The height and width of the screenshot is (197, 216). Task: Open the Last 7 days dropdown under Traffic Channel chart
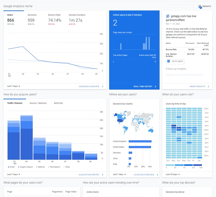[13, 174]
